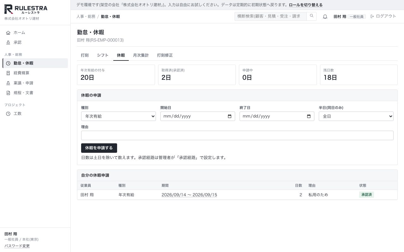Open 稟議・申請 in the sidebar
The width and height of the screenshot is (404, 252).
pyautogui.click(x=35, y=83)
